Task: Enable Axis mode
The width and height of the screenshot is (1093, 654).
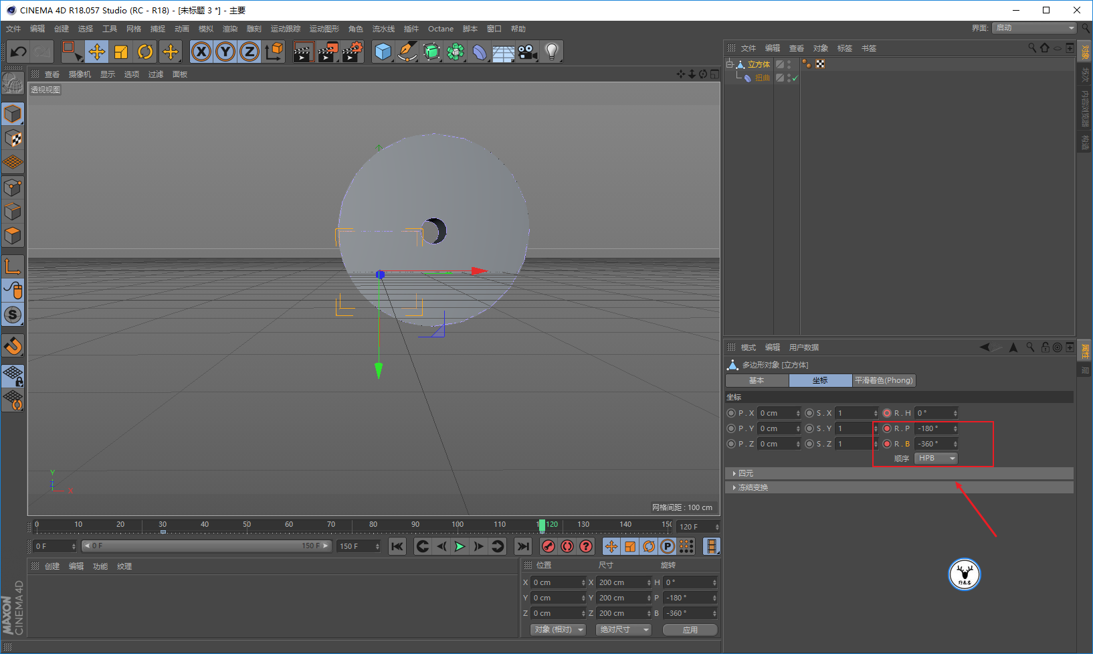Action: click(13, 266)
